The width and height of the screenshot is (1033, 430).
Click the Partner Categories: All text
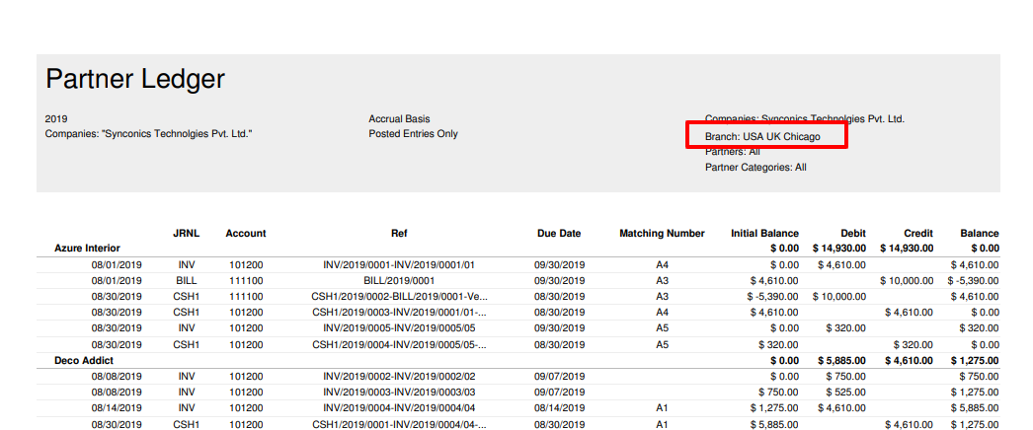tap(755, 168)
